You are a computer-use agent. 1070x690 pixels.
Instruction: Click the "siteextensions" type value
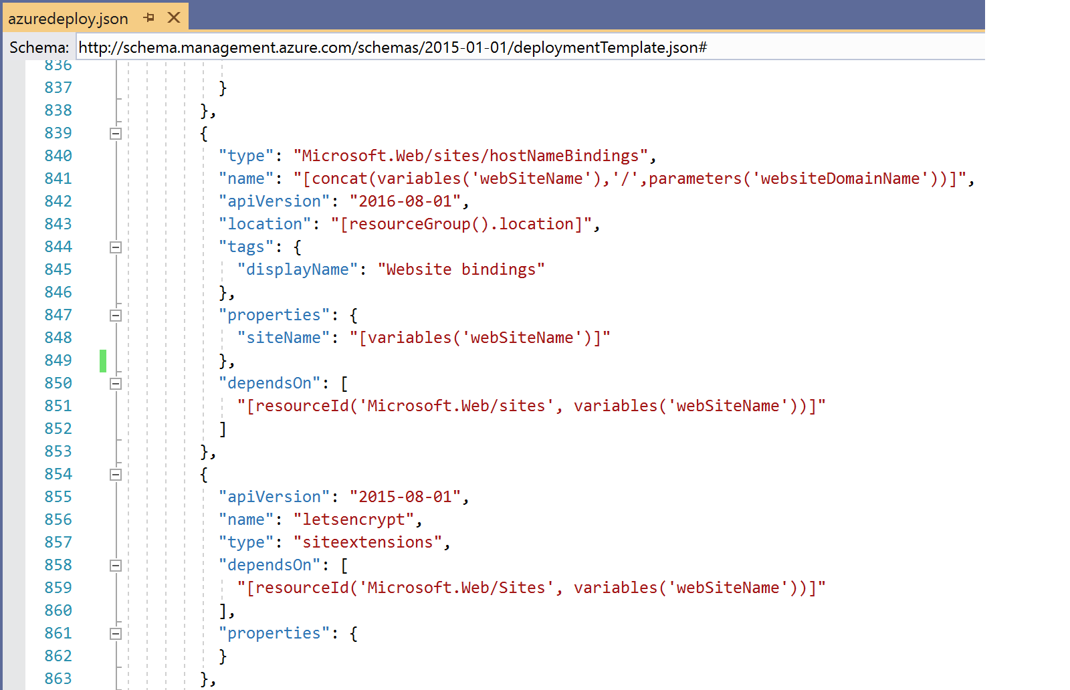point(367,542)
